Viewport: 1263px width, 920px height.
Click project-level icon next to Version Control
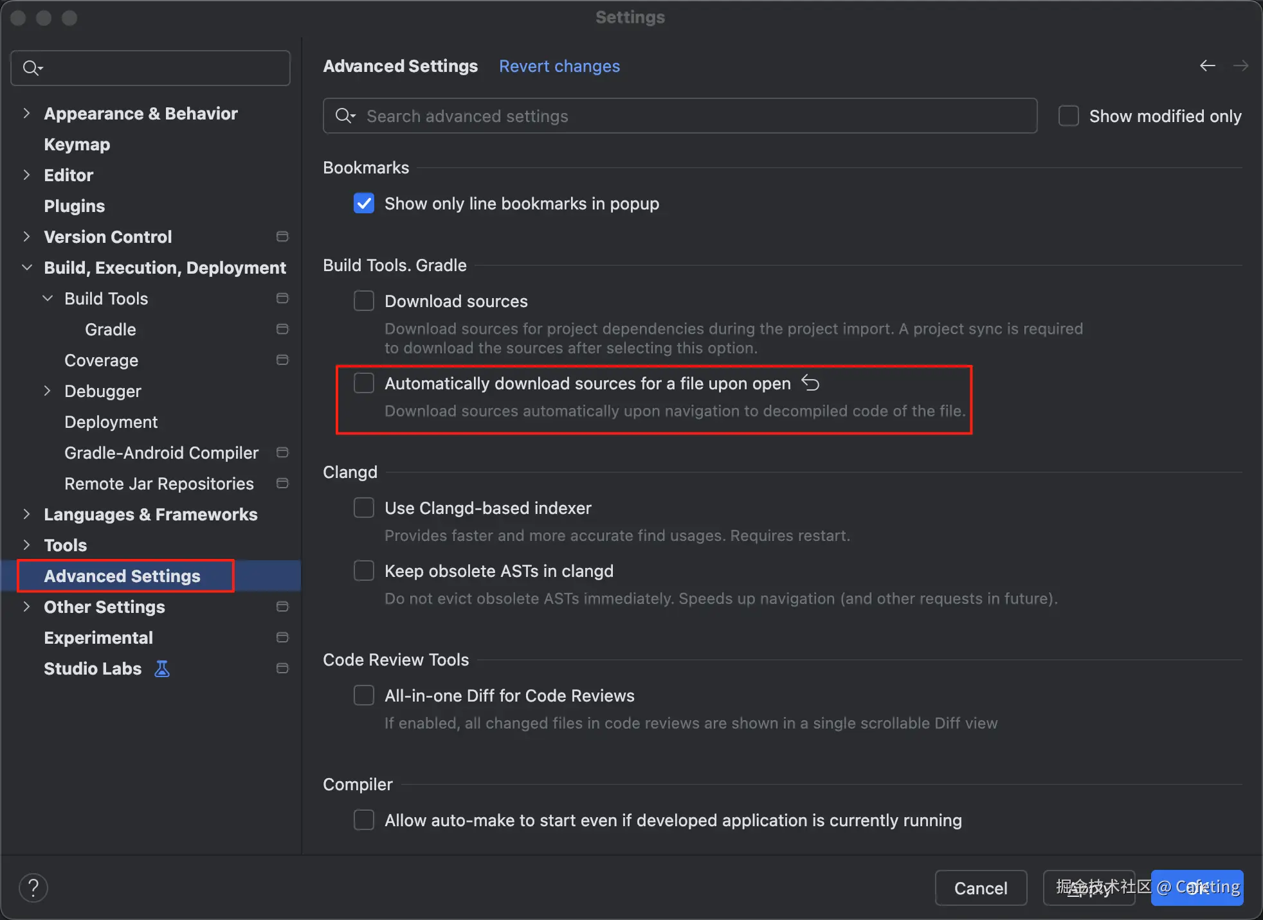(282, 237)
